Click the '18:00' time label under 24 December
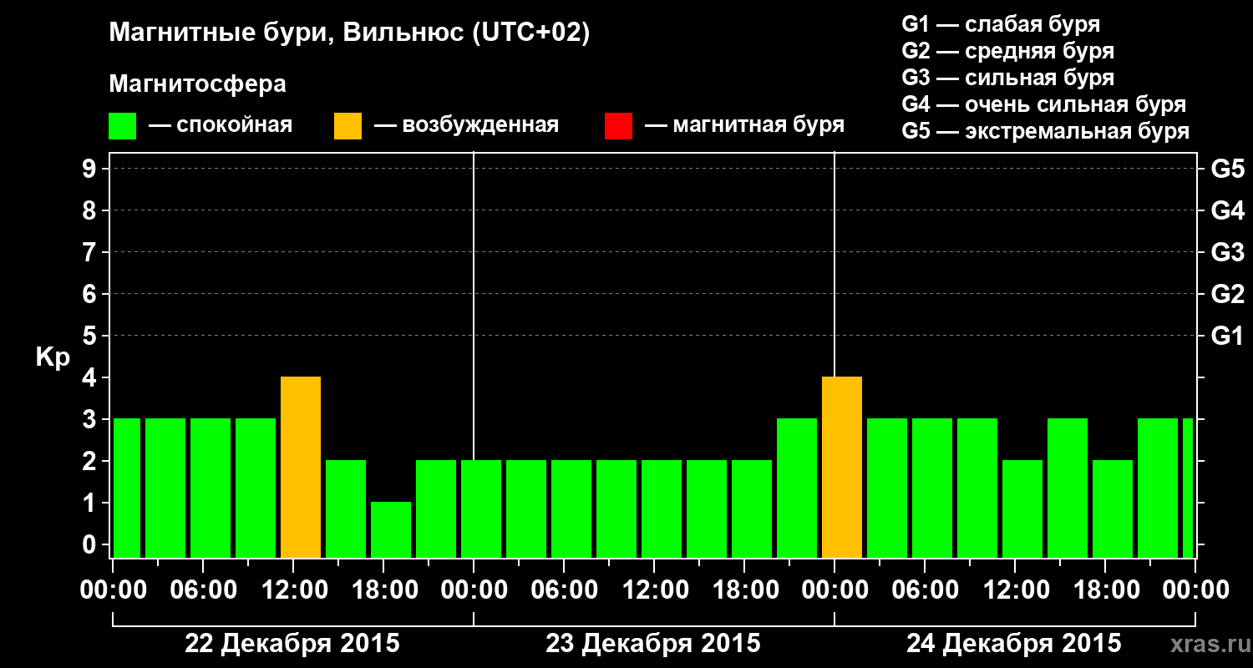 [x=1105, y=590]
